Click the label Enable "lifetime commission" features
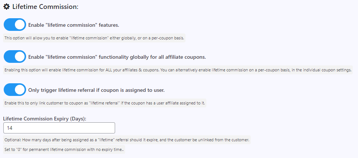The height and width of the screenshot is (158, 358). pos(73,25)
